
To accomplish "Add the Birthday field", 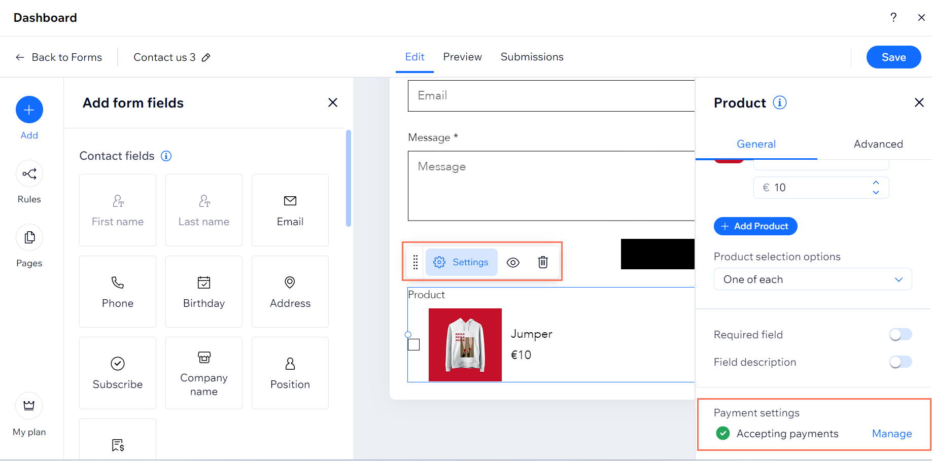I will point(204,292).
